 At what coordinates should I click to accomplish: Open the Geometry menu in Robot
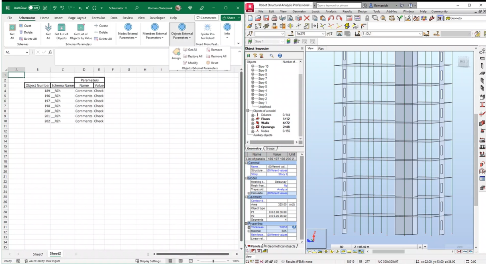tap(299, 12)
